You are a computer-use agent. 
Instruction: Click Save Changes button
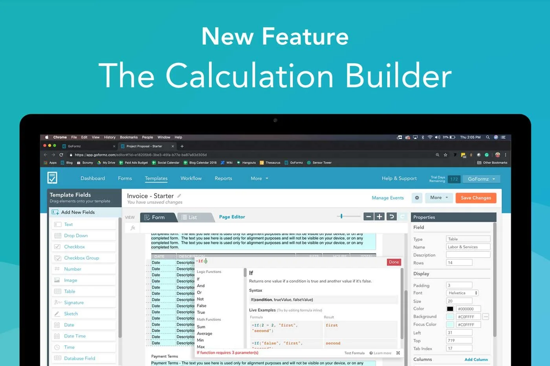coord(476,198)
